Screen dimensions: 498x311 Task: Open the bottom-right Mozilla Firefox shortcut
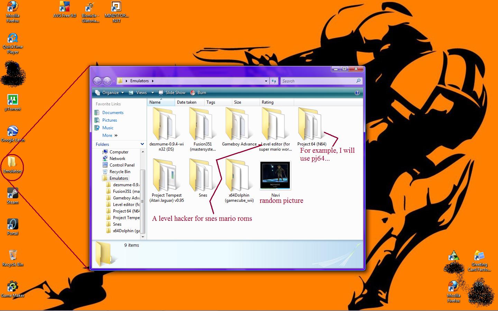pos(453,292)
